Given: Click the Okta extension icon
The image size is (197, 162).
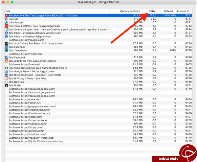Looking at the screenshot, I should pos(7,68).
